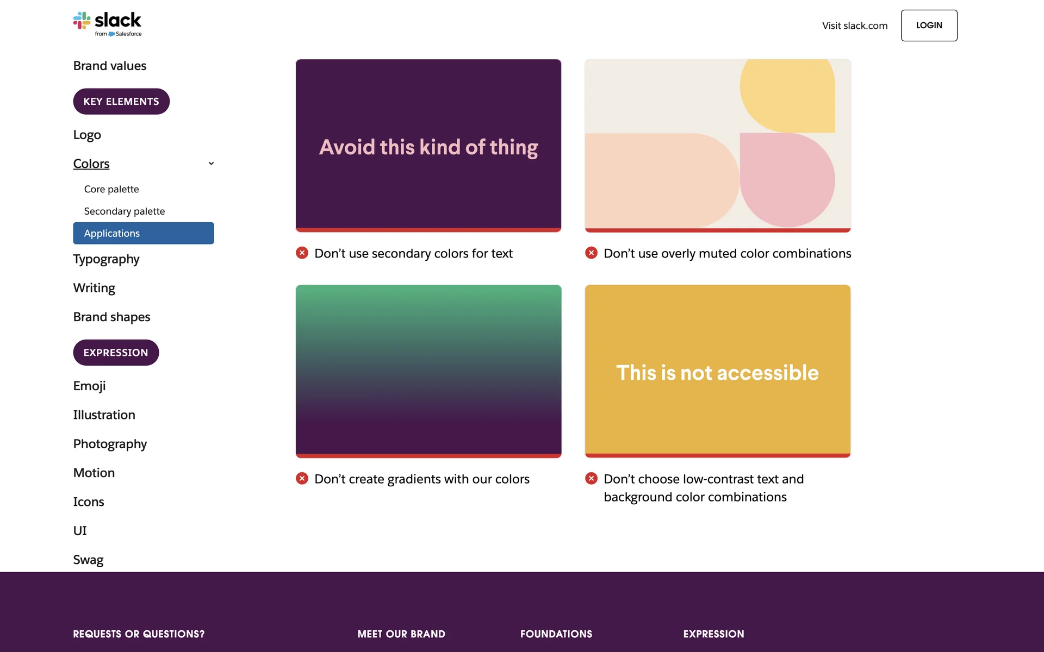Open the Typography page

106,259
